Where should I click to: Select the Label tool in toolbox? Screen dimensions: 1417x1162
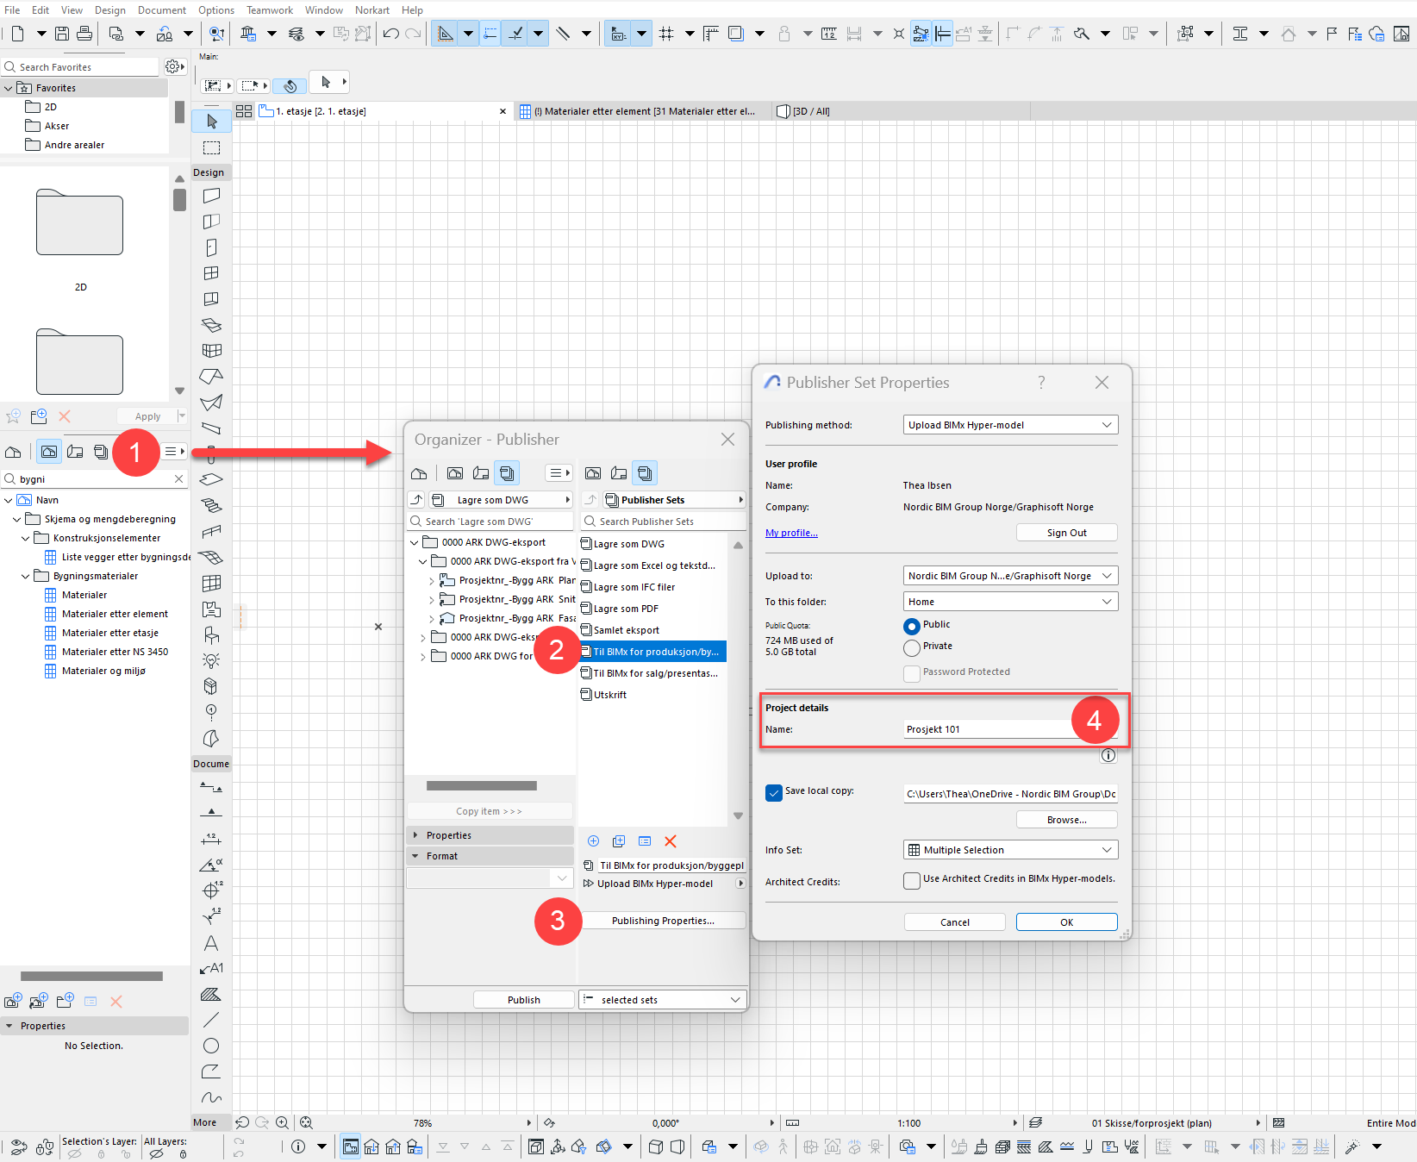click(x=211, y=968)
